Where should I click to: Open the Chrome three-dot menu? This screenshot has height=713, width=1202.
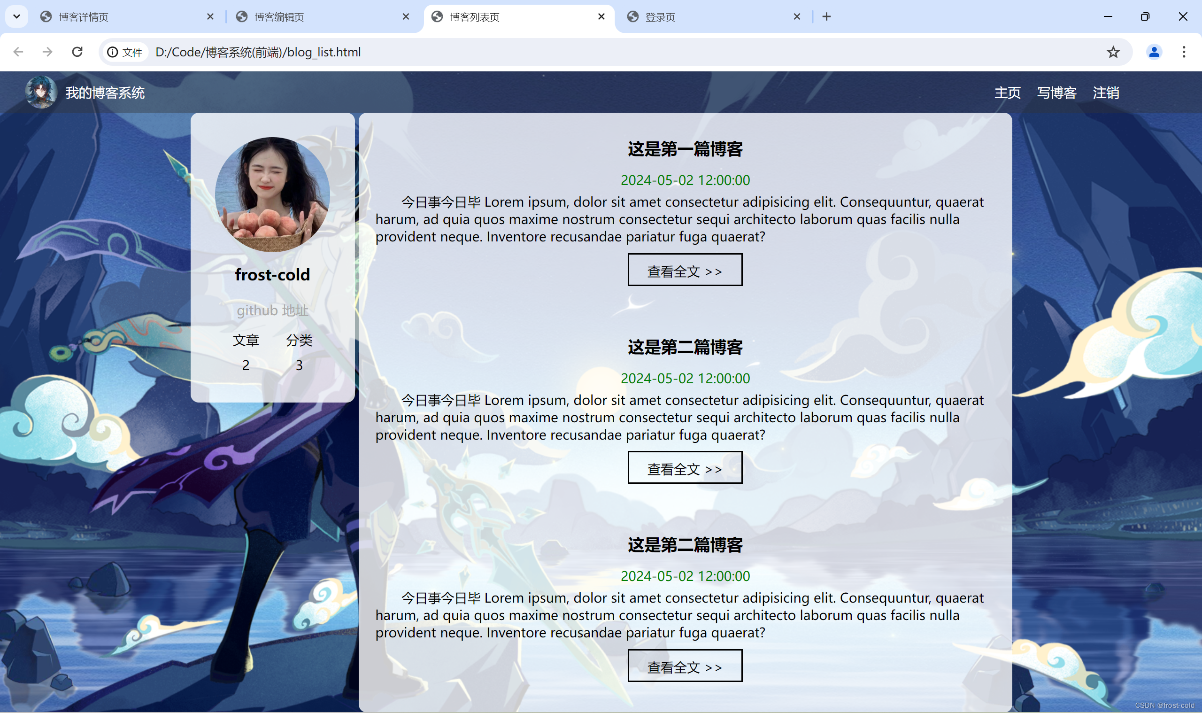(x=1184, y=52)
